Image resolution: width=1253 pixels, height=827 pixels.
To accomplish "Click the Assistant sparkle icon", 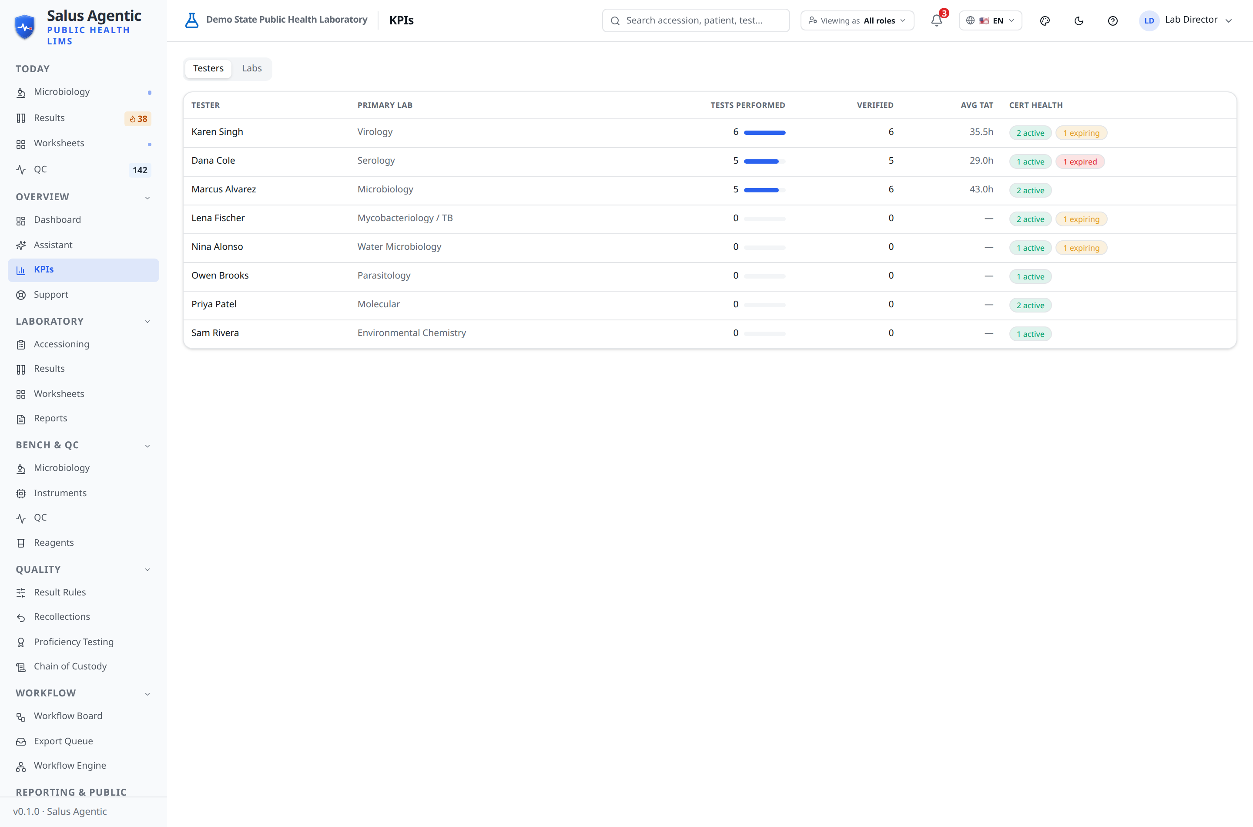I will point(21,245).
